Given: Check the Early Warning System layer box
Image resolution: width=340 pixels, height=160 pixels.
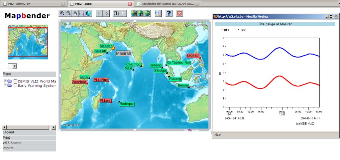Looking at the screenshot, I should (15, 85).
